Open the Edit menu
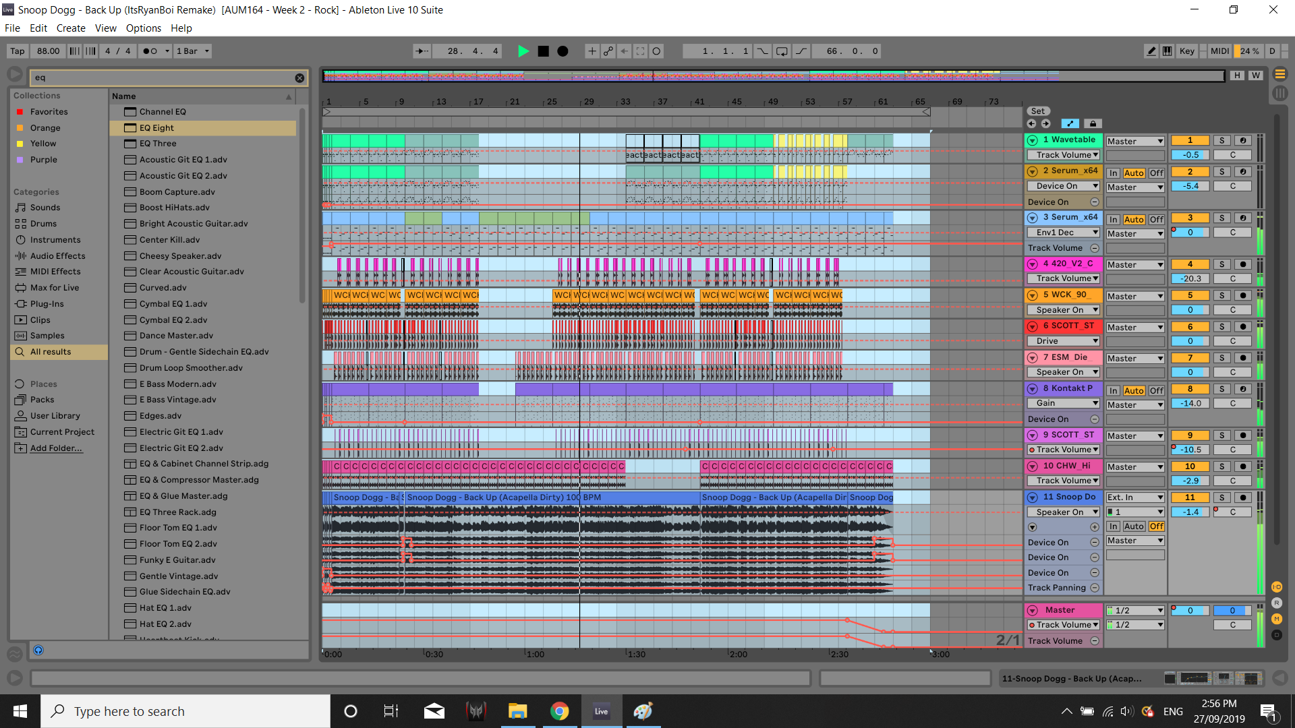The image size is (1295, 728). point(38,28)
